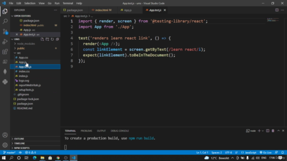
Task: Click feedback icon in status bar
Action: [276, 153]
